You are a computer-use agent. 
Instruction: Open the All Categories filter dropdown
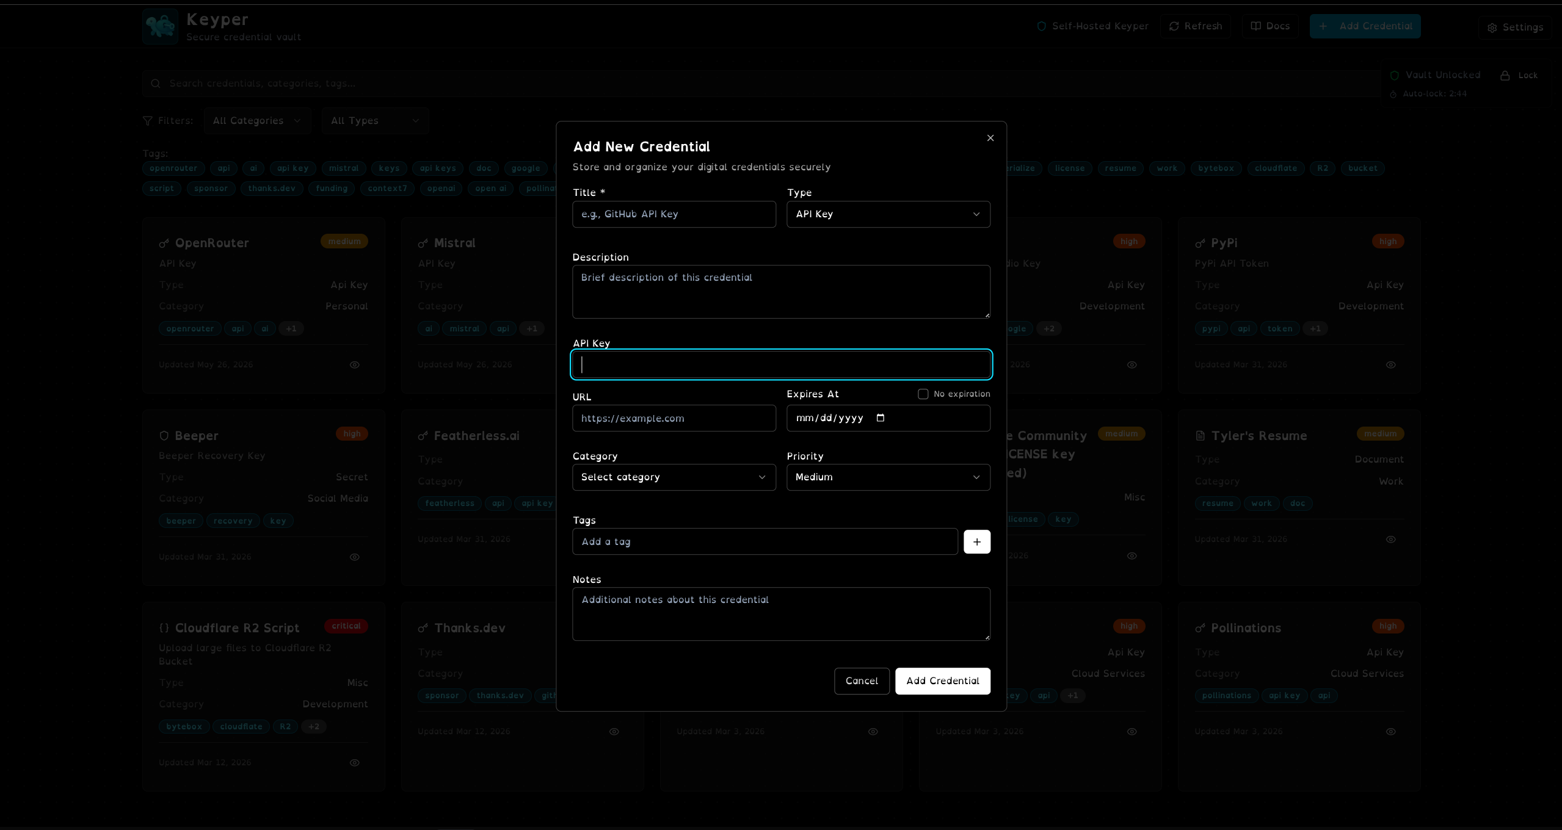257,121
